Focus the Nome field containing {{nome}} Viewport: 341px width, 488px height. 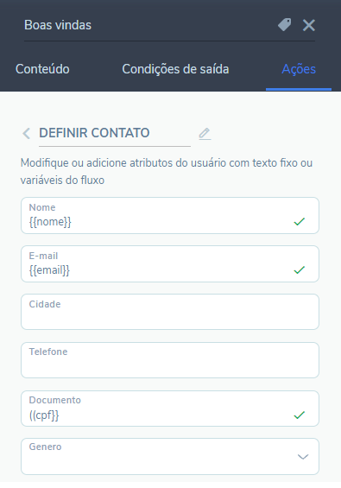point(170,215)
